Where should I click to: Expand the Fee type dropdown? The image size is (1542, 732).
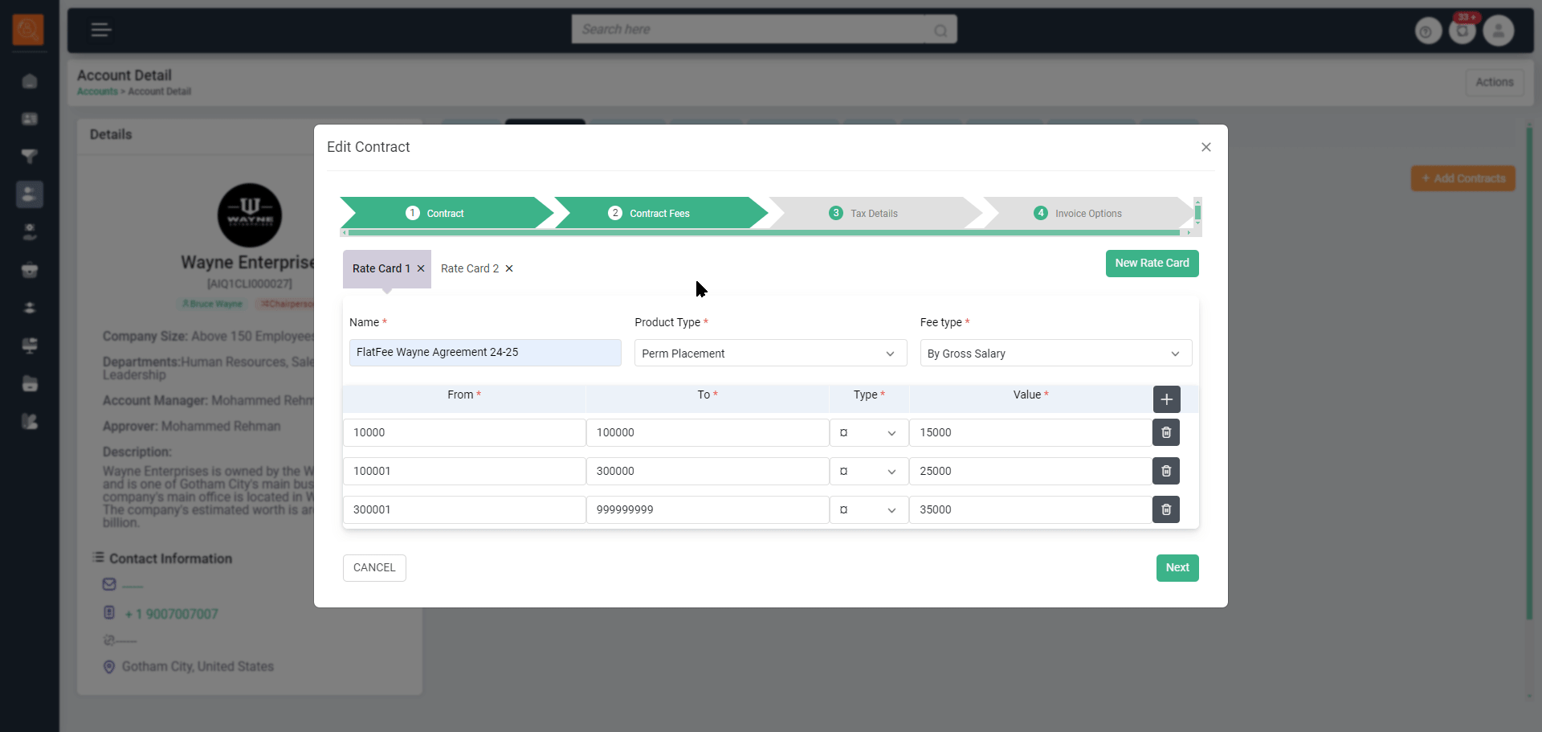1055,354
